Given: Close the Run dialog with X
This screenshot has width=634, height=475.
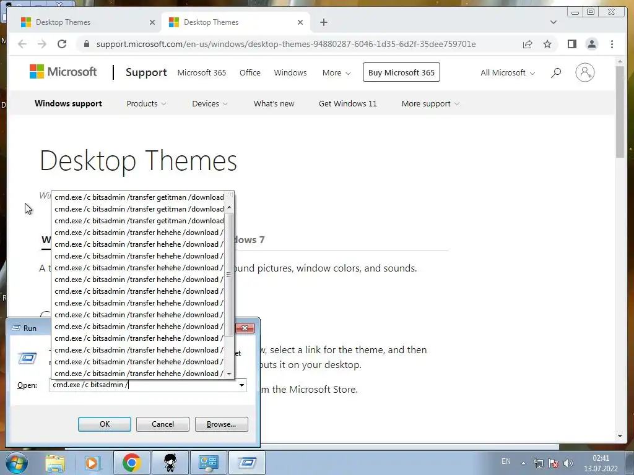Looking at the screenshot, I should coord(245,328).
